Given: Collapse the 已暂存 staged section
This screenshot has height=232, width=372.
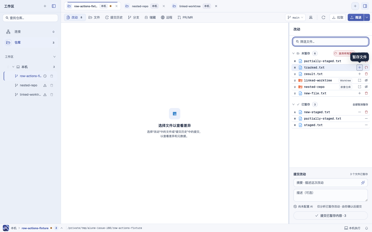Looking at the screenshot, I should (x=293, y=104).
